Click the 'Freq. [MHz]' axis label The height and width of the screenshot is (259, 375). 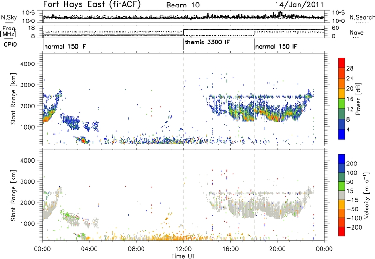click(x=8, y=31)
